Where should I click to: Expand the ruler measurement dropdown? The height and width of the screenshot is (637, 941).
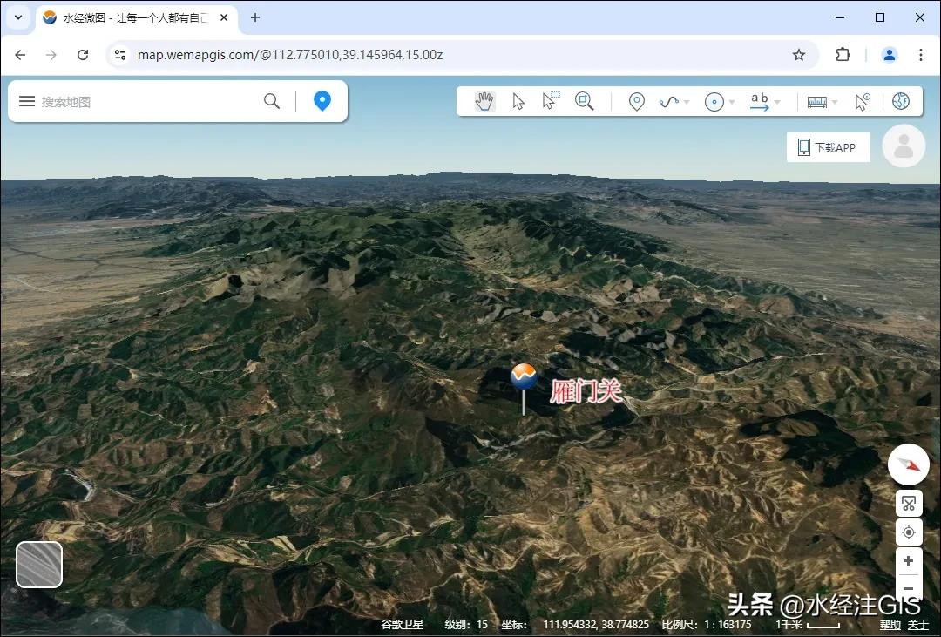coord(835,103)
